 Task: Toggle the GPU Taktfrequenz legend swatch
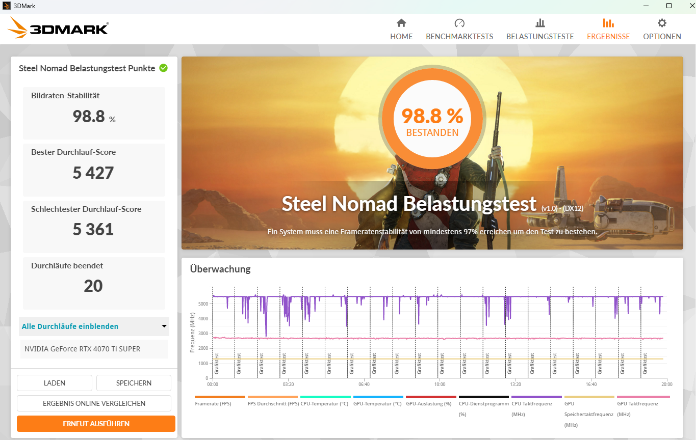(643, 397)
